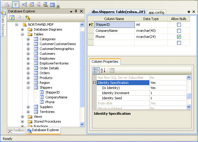Click the Manage Fulltext Index icon

(x=38, y=5)
